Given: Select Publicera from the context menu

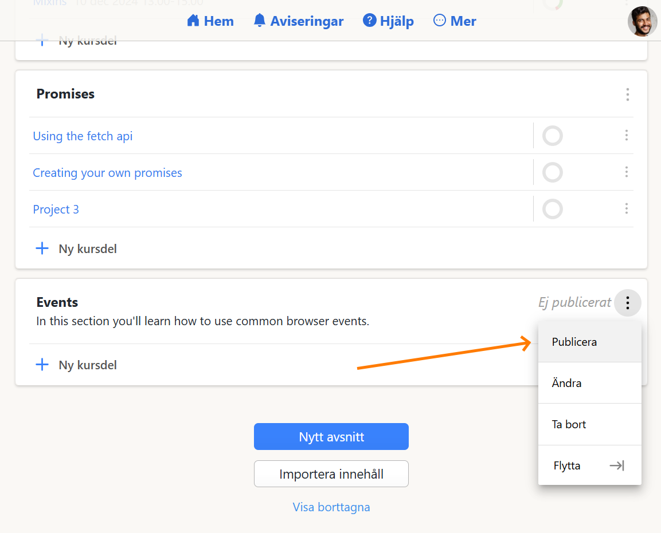Looking at the screenshot, I should [574, 342].
